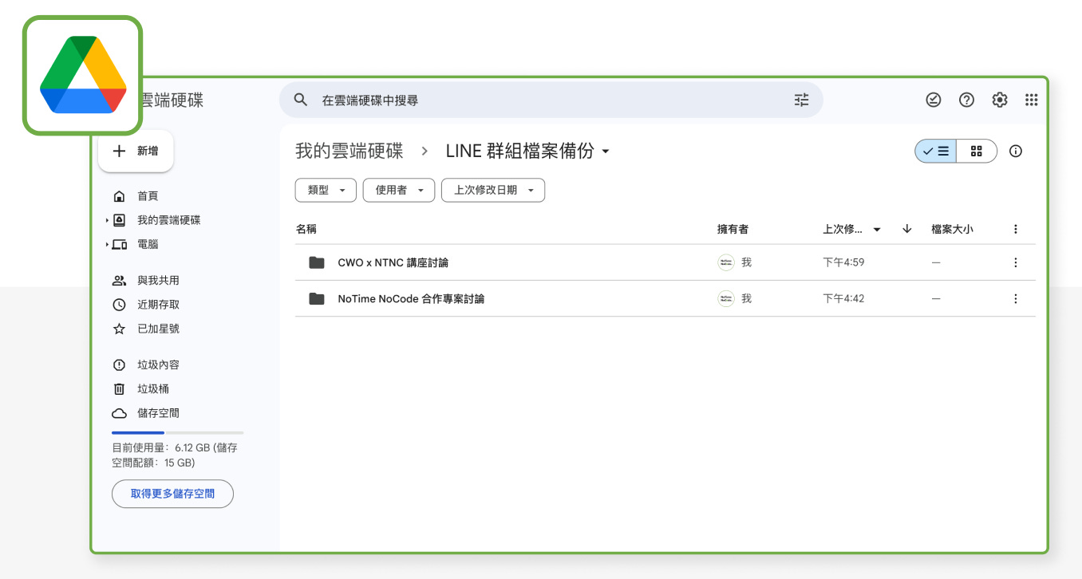Open 垃圾桶 trash section
This screenshot has width=1082, height=579.
point(152,389)
